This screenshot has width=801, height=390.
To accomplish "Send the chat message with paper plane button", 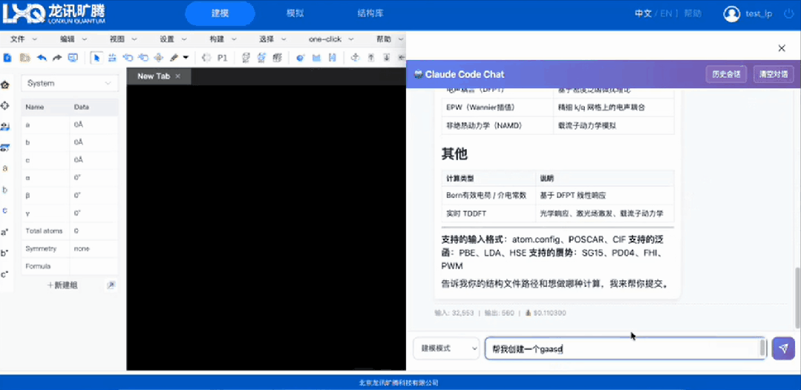I will coord(783,348).
